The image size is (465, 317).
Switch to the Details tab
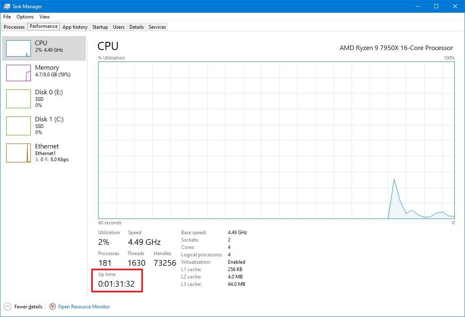[x=136, y=27]
